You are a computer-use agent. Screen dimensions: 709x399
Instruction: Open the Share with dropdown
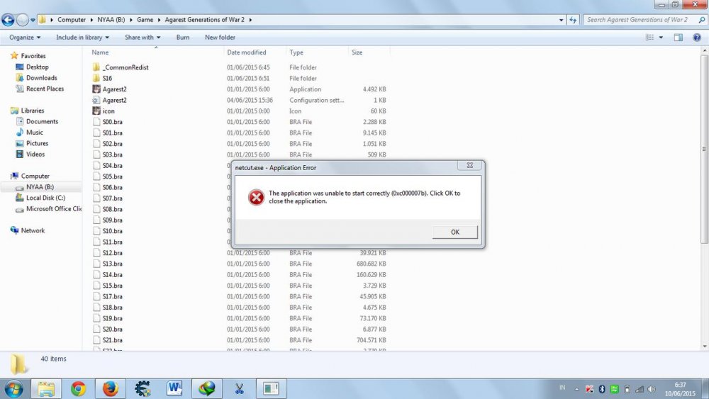click(x=142, y=38)
